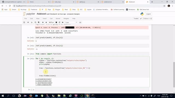Interrupt the kernel with stop icon

(x=56, y=22)
